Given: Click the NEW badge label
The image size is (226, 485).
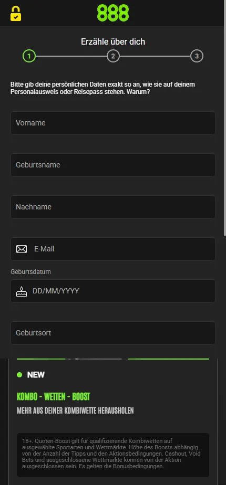Looking at the screenshot, I should point(36,375).
